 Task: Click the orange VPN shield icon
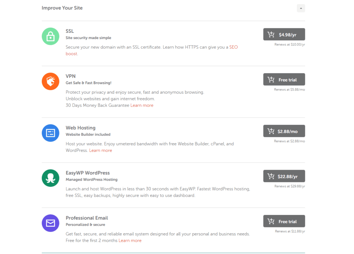(x=50, y=81)
